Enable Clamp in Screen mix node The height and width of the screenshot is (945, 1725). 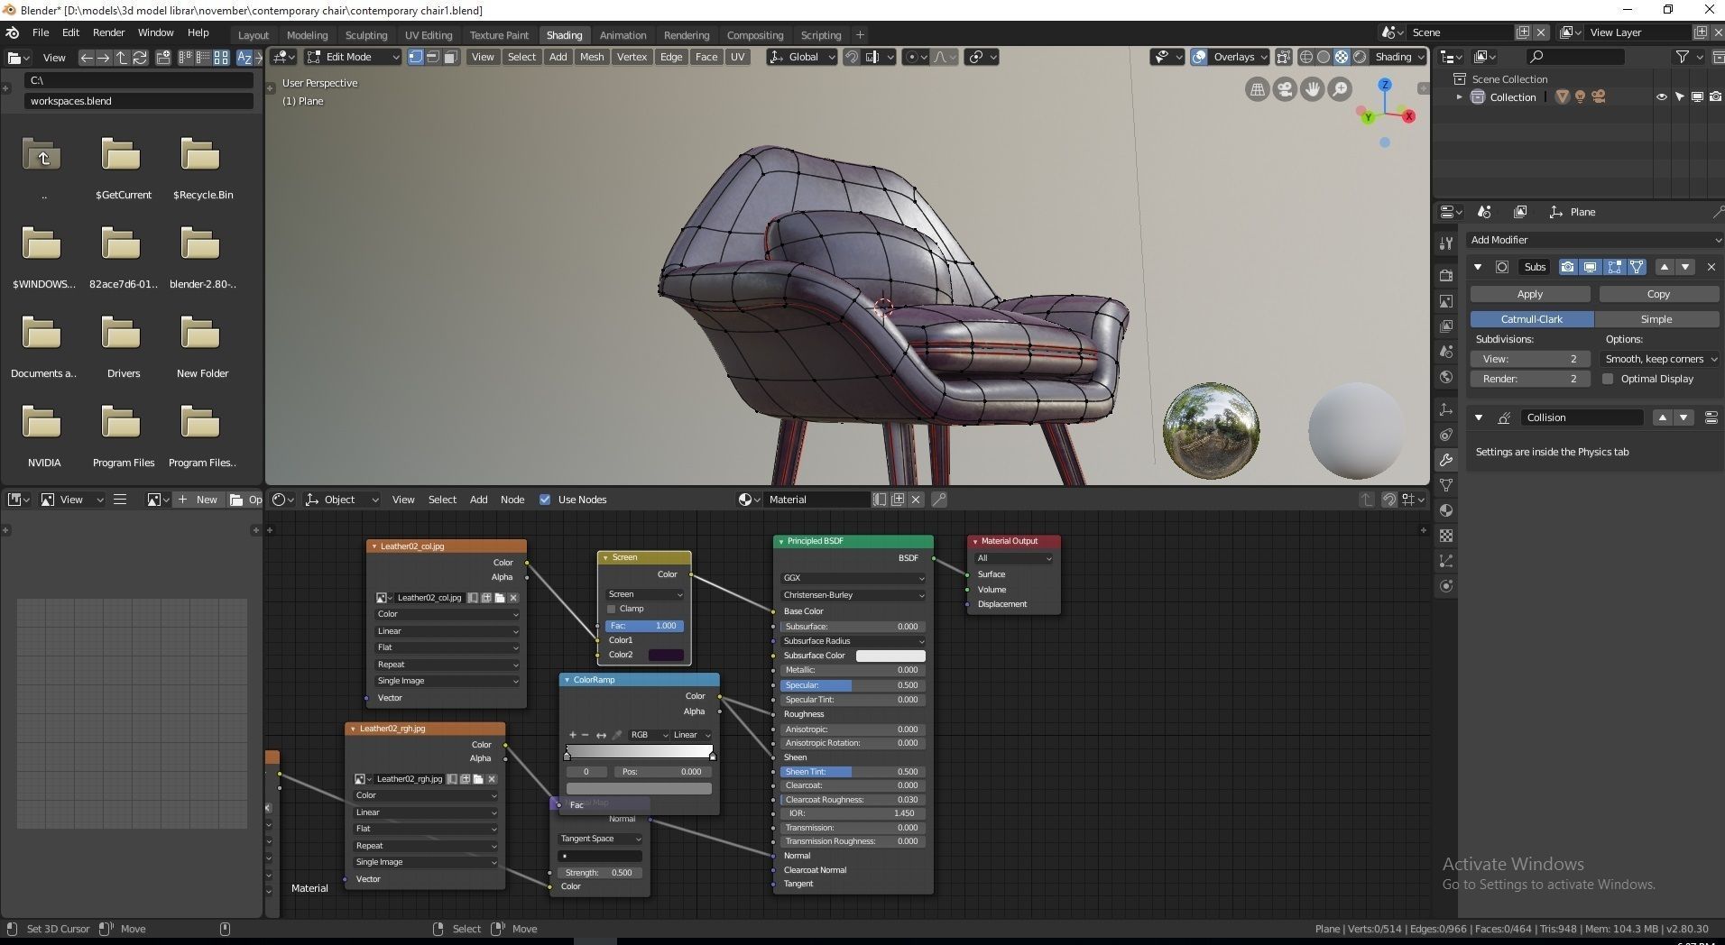611,609
